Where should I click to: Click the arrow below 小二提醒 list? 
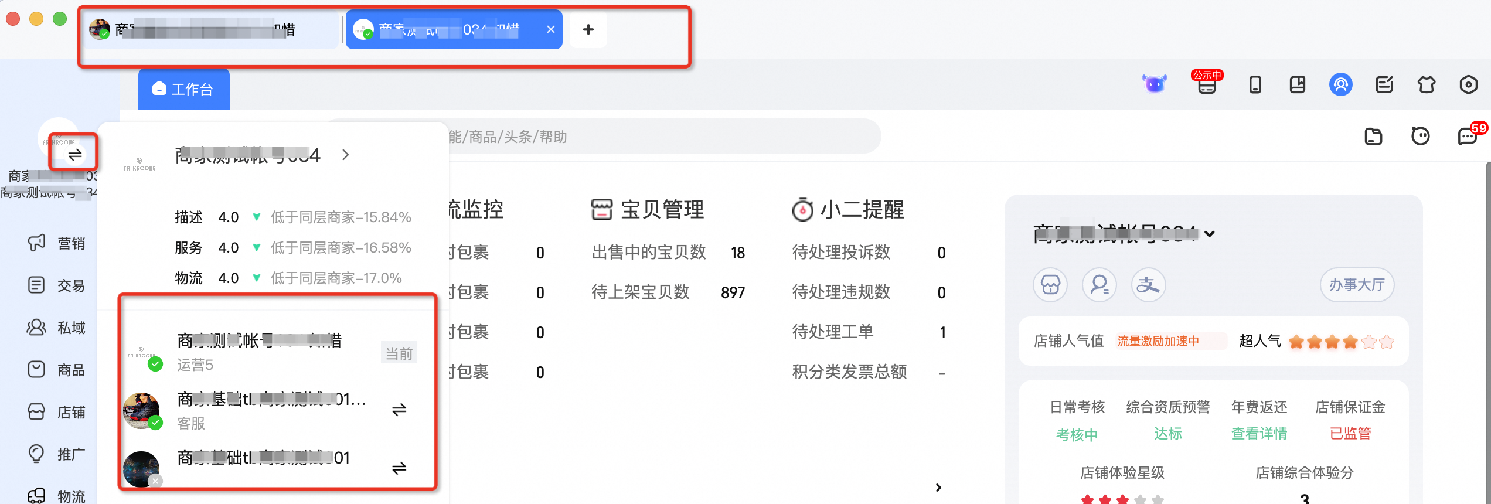[x=938, y=488]
